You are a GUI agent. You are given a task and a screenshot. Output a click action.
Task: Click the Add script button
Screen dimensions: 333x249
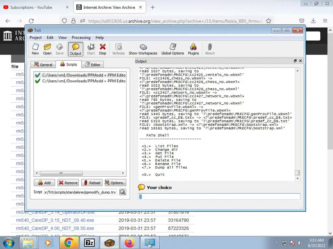pyautogui.click(x=44, y=183)
